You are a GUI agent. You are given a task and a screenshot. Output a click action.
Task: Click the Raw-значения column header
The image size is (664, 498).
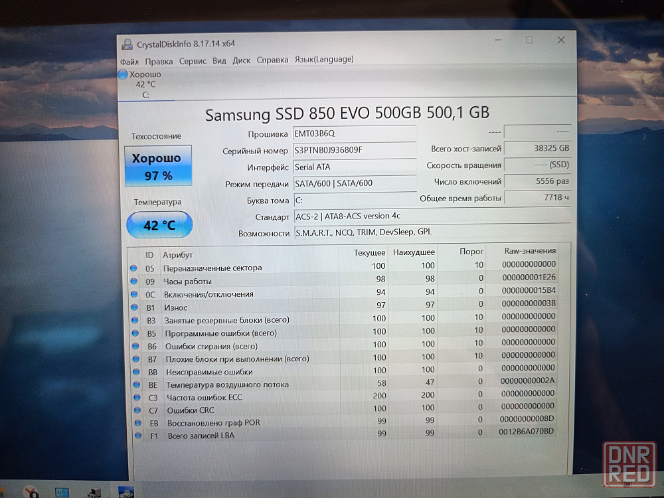pyautogui.click(x=530, y=251)
